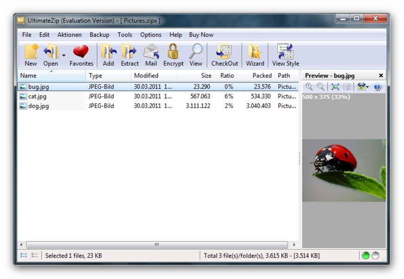Toggle the green status indicator light

366,256
